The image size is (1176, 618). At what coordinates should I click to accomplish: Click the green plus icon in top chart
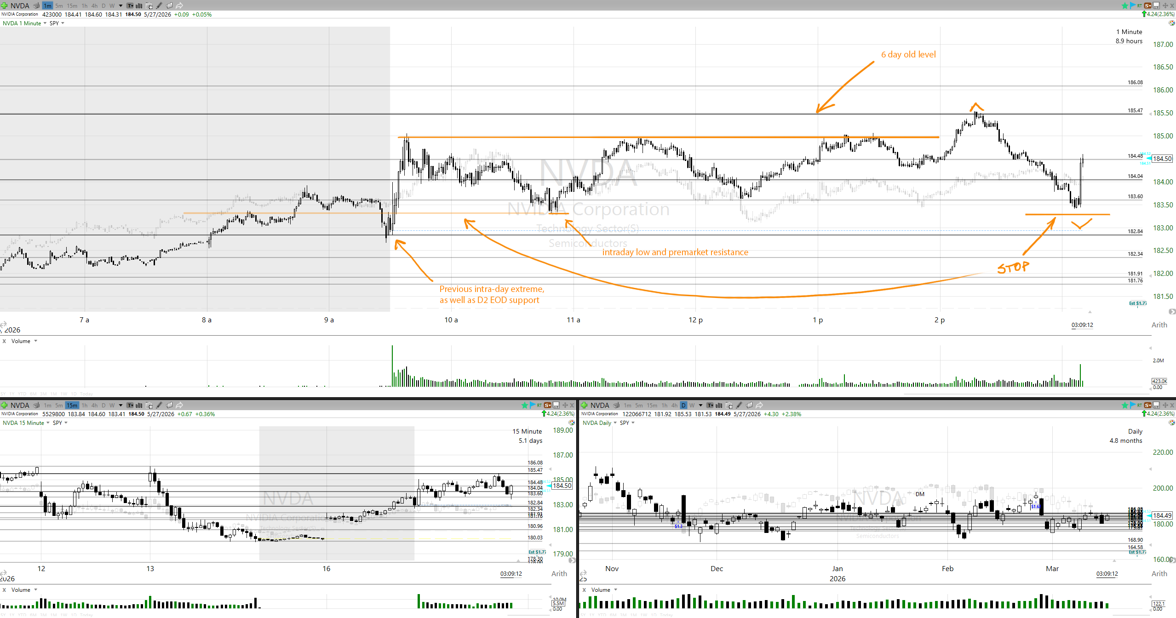point(4,6)
